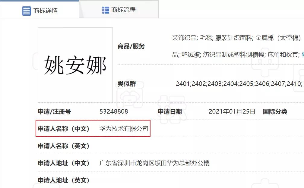Click the 商标详情 tab list icon
Viewport: 304px width, 188px height.
click(26, 11)
